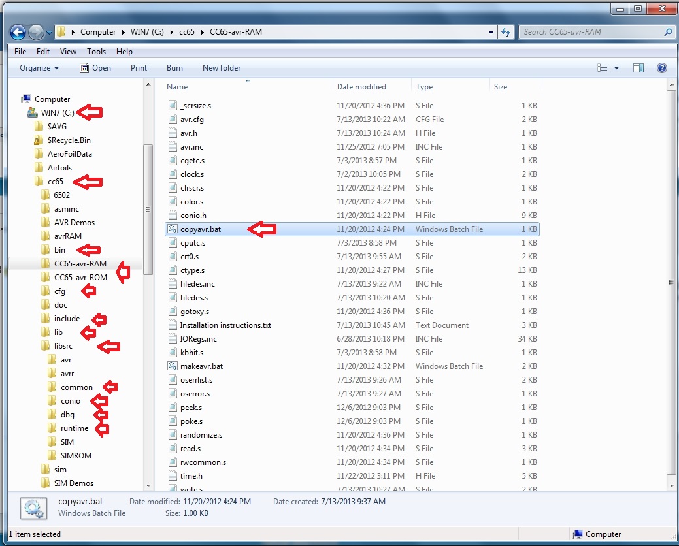Select the Computer icon in navigation tree

26,99
